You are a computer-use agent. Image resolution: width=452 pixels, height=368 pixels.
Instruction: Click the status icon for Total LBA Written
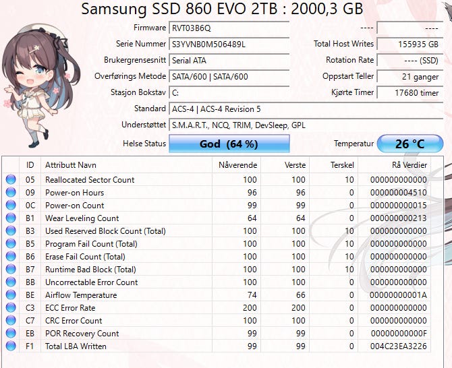(x=11, y=346)
